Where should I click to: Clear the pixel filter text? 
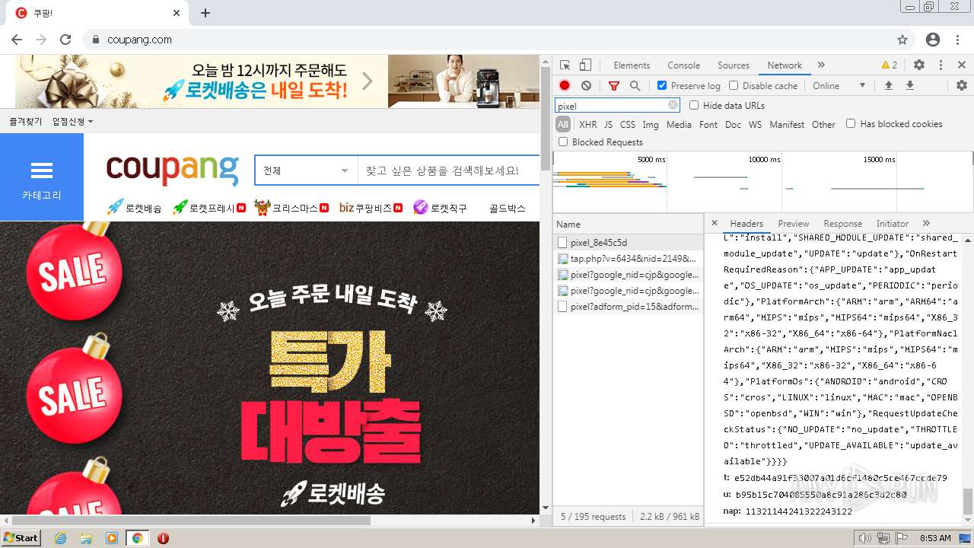point(673,106)
